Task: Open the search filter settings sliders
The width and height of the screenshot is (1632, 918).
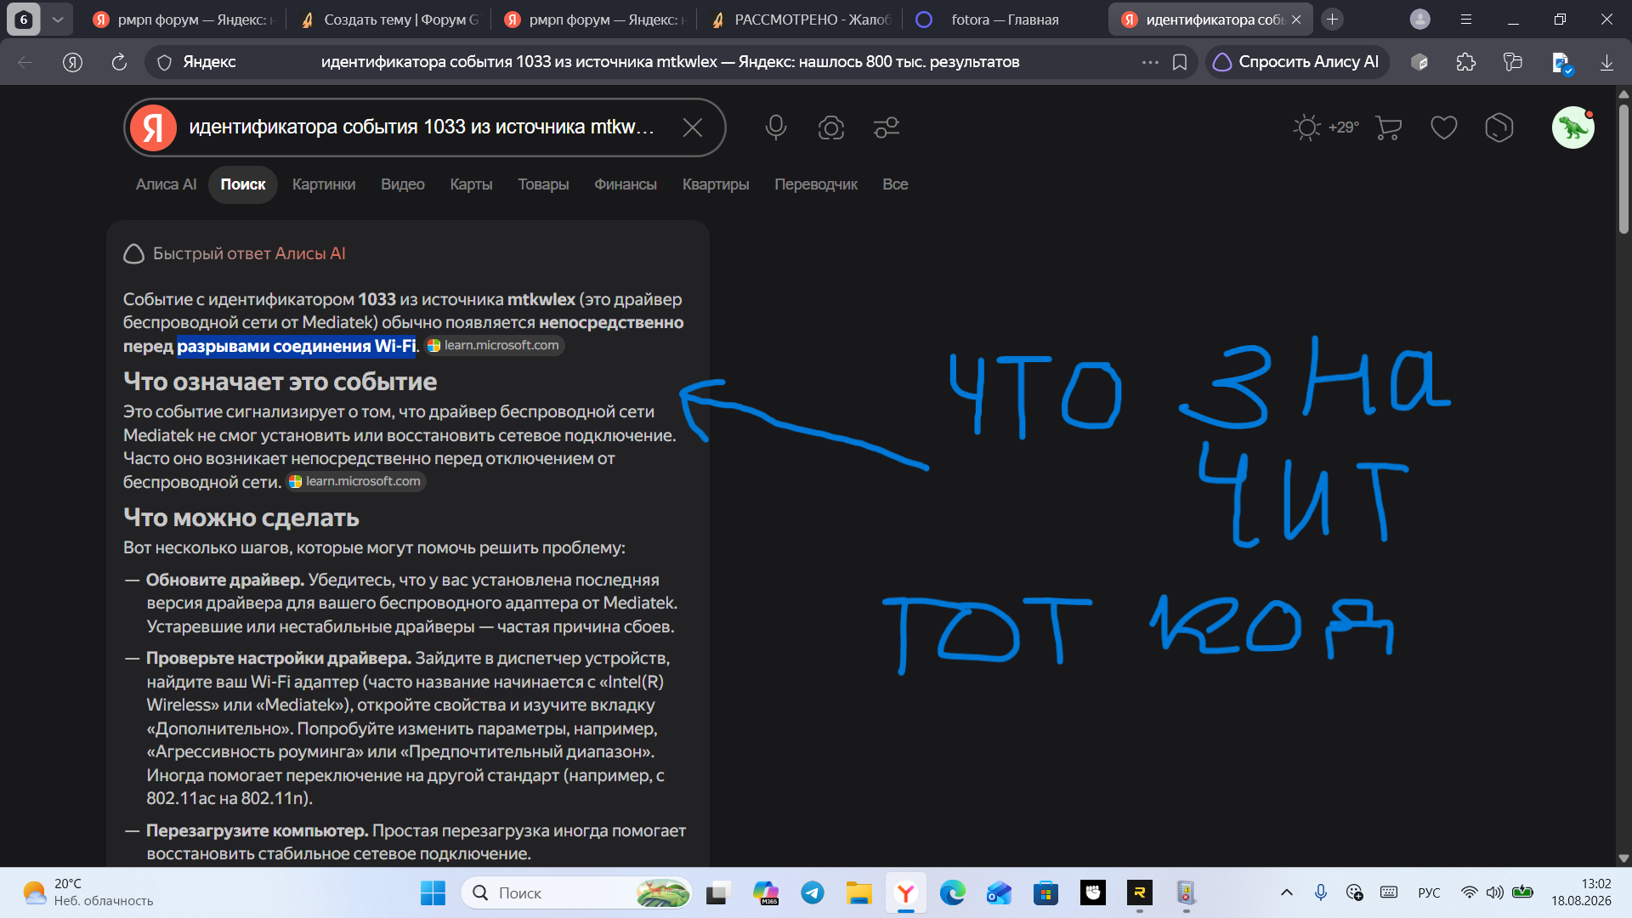Action: tap(887, 127)
